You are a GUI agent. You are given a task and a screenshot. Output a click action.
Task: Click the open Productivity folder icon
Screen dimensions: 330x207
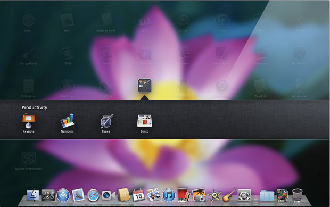pos(145,86)
